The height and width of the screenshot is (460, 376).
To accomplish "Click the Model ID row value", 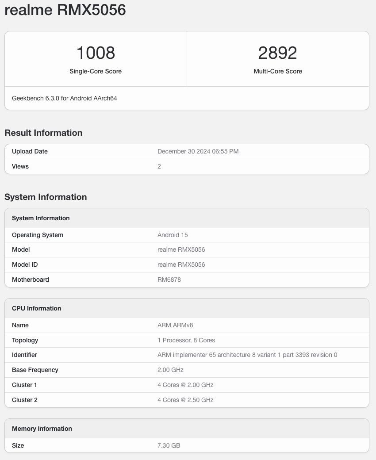I will coord(181,264).
